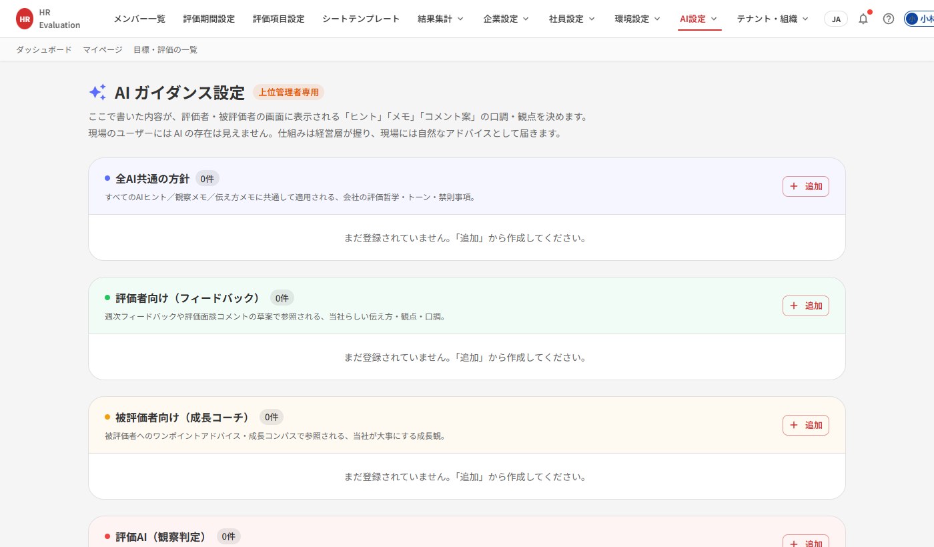
Task: Click description starting すべてのAIヒント
Action: pos(290,197)
